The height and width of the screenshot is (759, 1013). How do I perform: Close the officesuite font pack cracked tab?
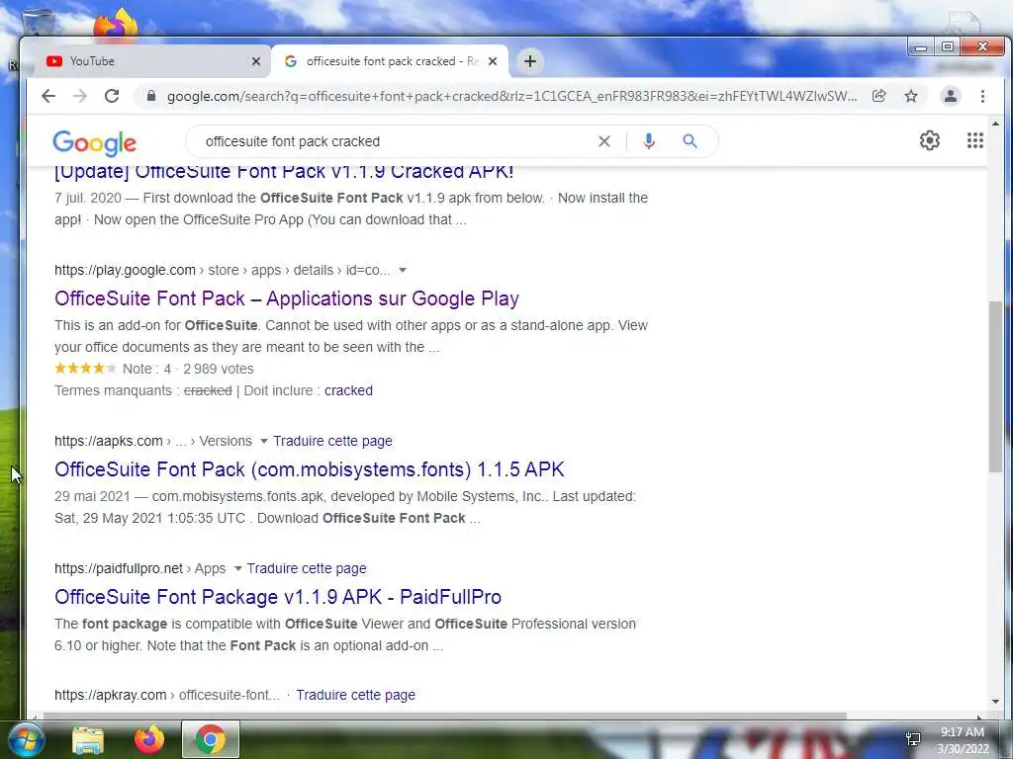click(493, 61)
